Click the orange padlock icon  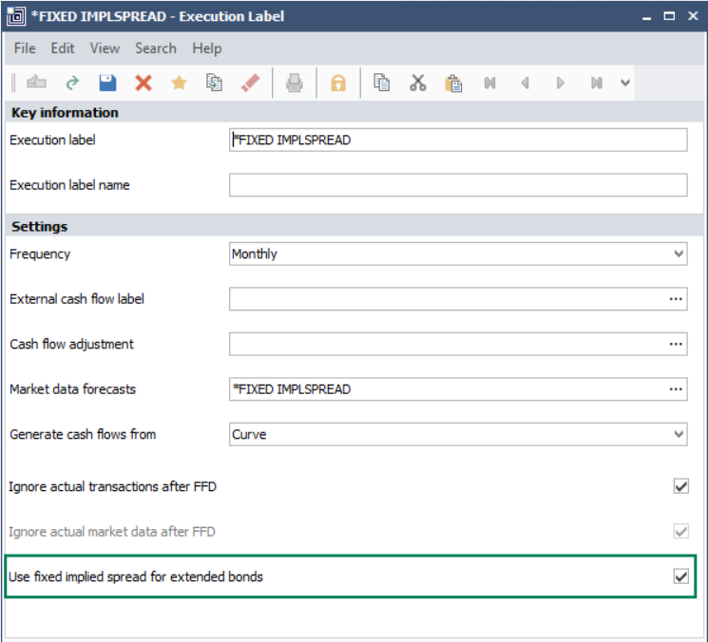point(337,84)
